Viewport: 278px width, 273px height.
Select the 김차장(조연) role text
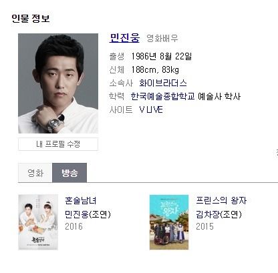coord(219,214)
